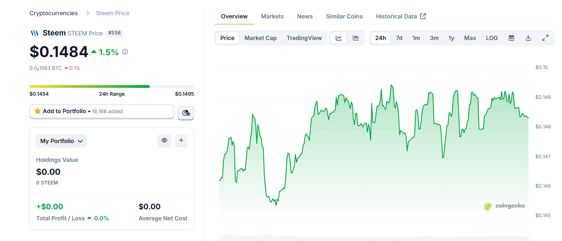The height and width of the screenshot is (241, 562).
Task: Toggle LOG scale on chart
Action: (492, 38)
